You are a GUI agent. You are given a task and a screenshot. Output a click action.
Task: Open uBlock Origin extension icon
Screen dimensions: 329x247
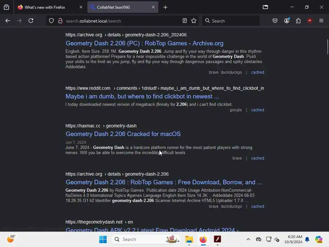point(310,21)
